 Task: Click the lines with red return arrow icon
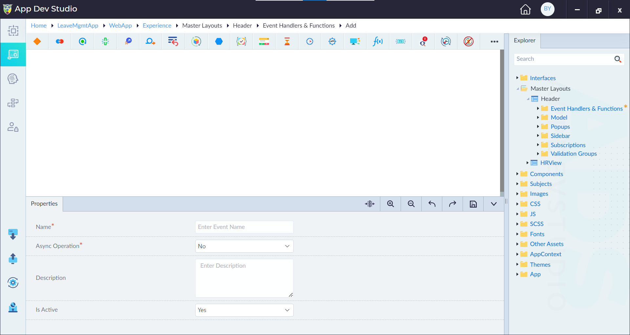coord(173,41)
